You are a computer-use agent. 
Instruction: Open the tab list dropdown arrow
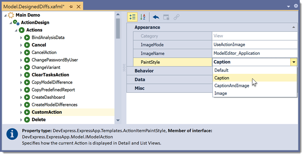[288, 7]
